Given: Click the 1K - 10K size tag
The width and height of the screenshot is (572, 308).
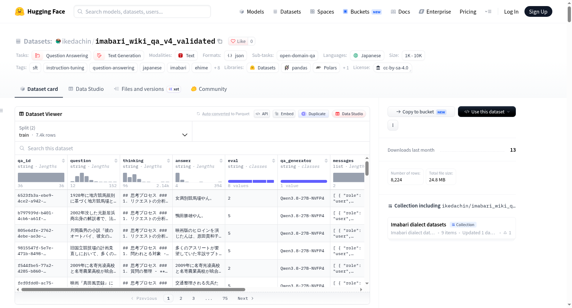Looking at the screenshot, I should 413,55.
